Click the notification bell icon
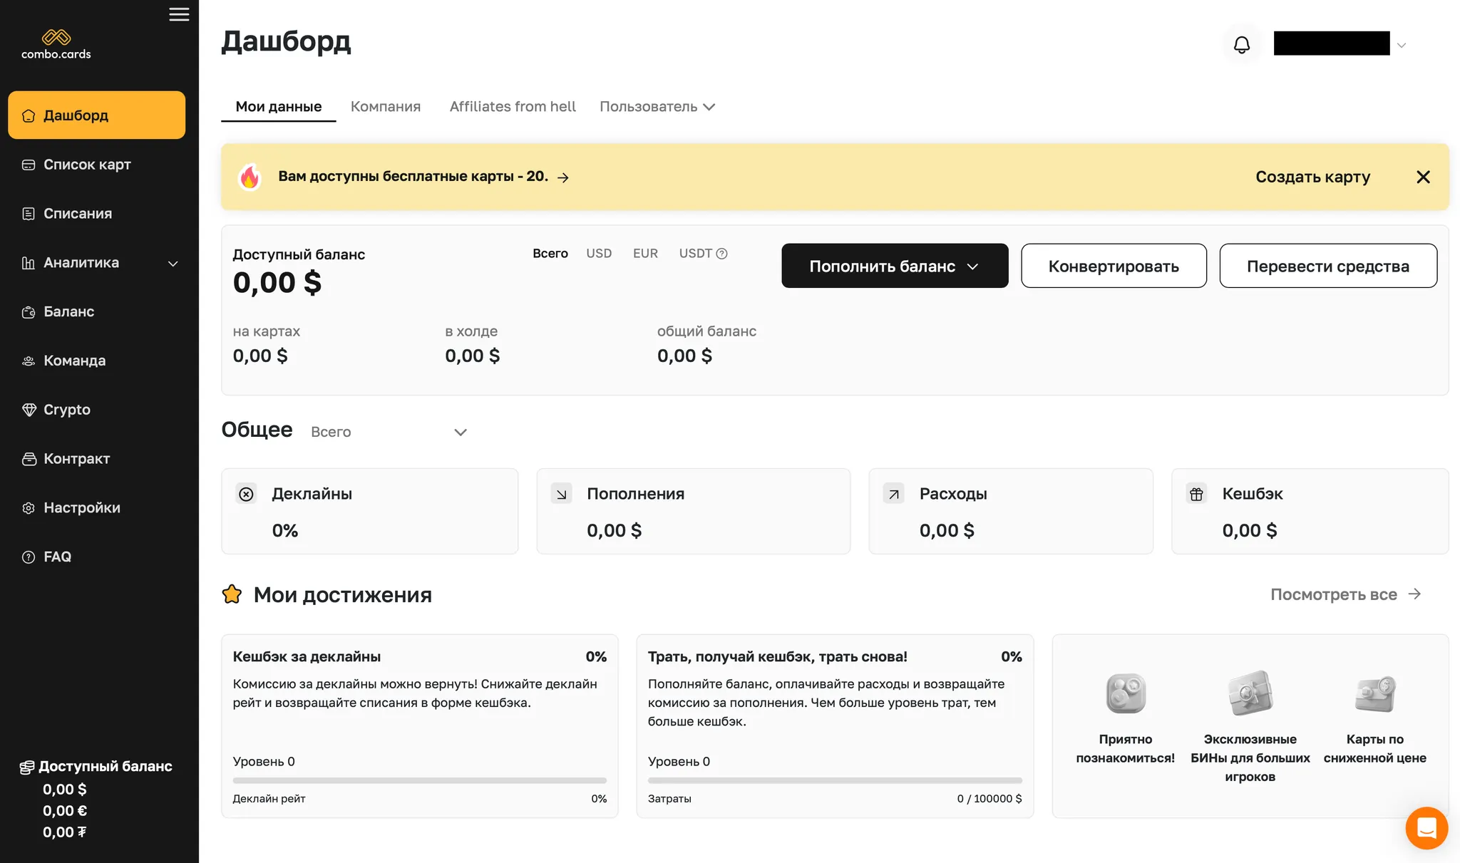 pos(1241,45)
